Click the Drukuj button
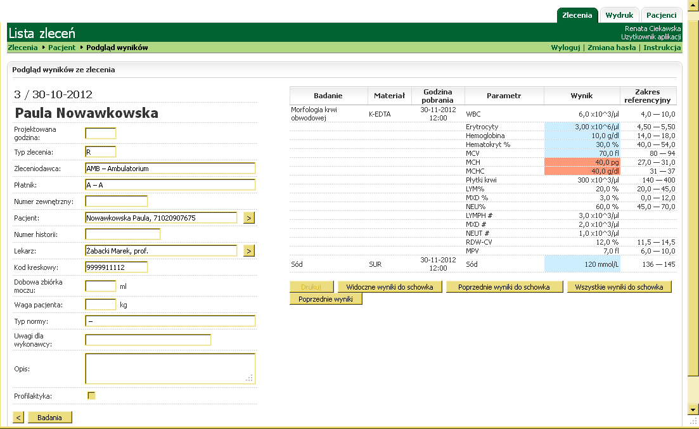Screen dimensions: 699x429 (x=311, y=287)
